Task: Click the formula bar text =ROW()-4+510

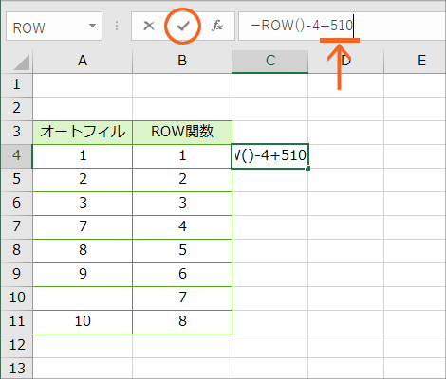Action: pos(302,26)
